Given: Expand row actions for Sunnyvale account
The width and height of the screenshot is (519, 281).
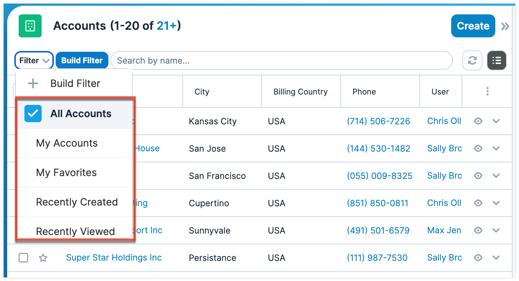Looking at the screenshot, I should tap(496, 230).
